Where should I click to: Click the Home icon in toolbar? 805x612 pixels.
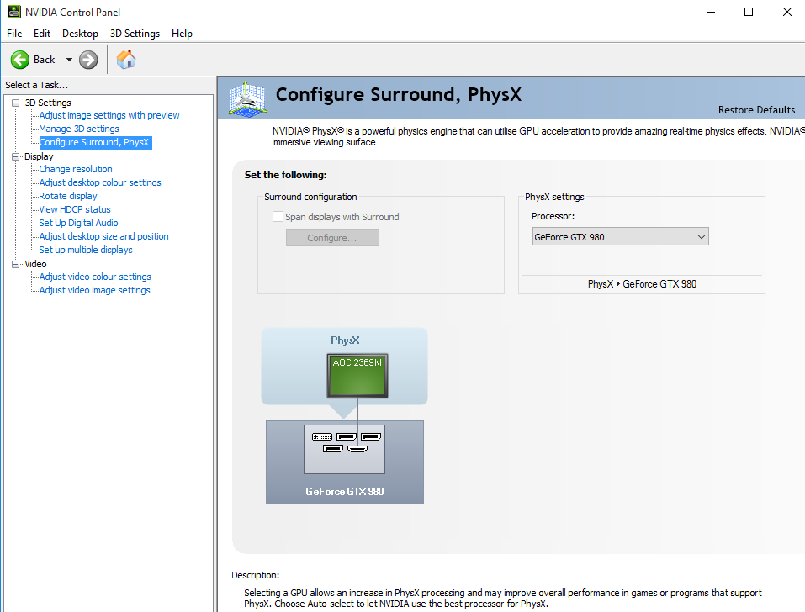pos(126,60)
